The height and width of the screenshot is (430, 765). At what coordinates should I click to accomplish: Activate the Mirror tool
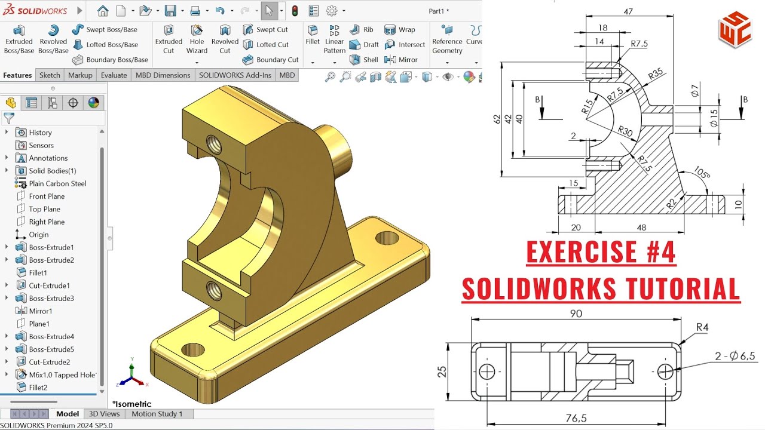pyautogui.click(x=401, y=60)
